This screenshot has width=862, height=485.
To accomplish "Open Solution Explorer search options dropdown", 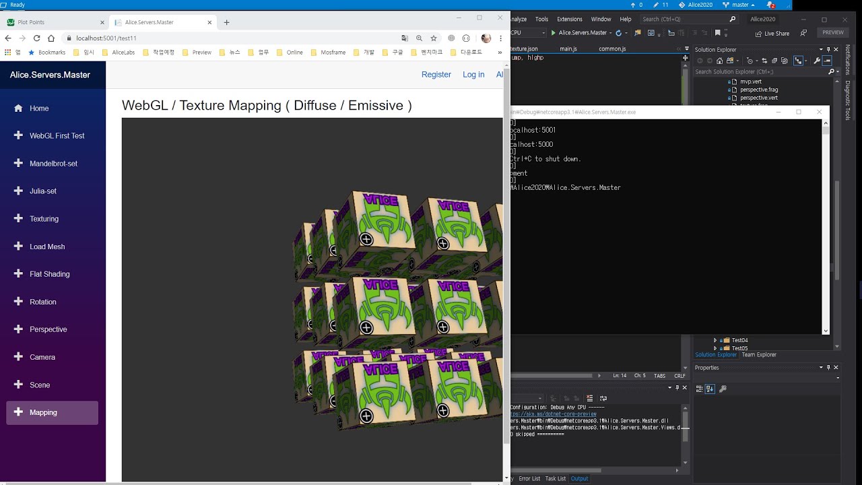I will (837, 71).
